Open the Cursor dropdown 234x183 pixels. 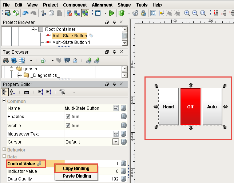(x=116, y=142)
